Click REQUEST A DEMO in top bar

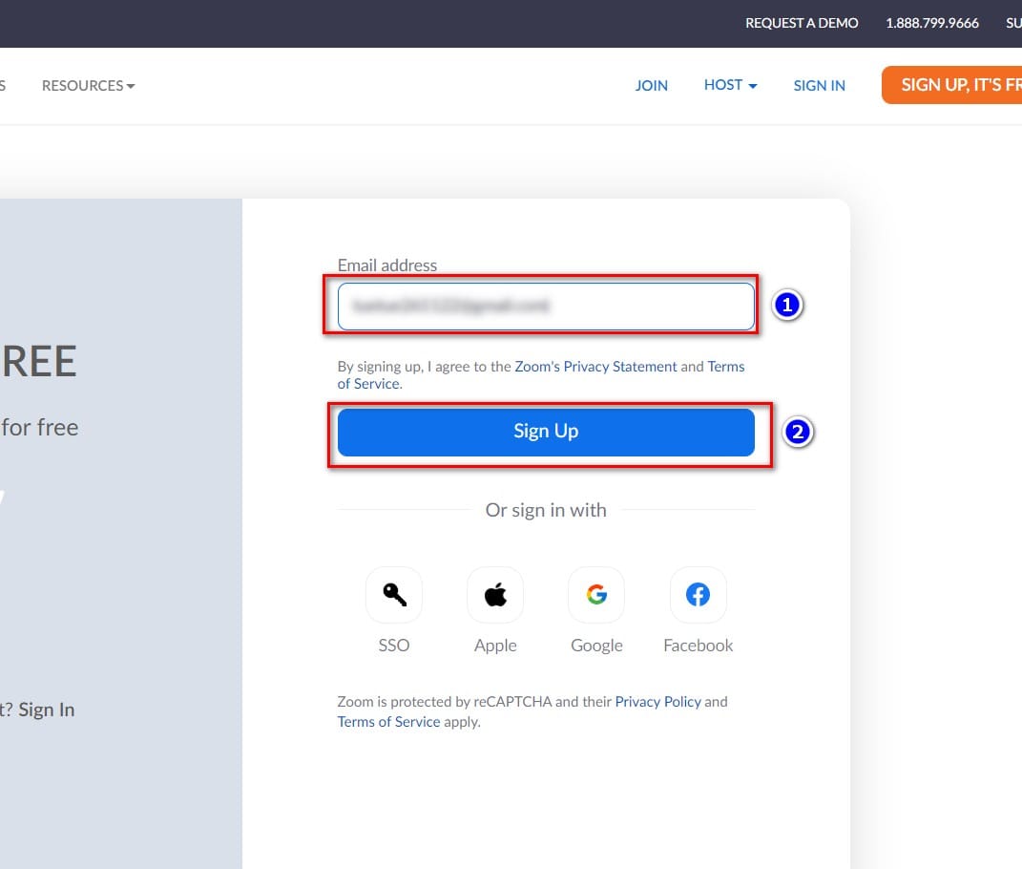(802, 23)
